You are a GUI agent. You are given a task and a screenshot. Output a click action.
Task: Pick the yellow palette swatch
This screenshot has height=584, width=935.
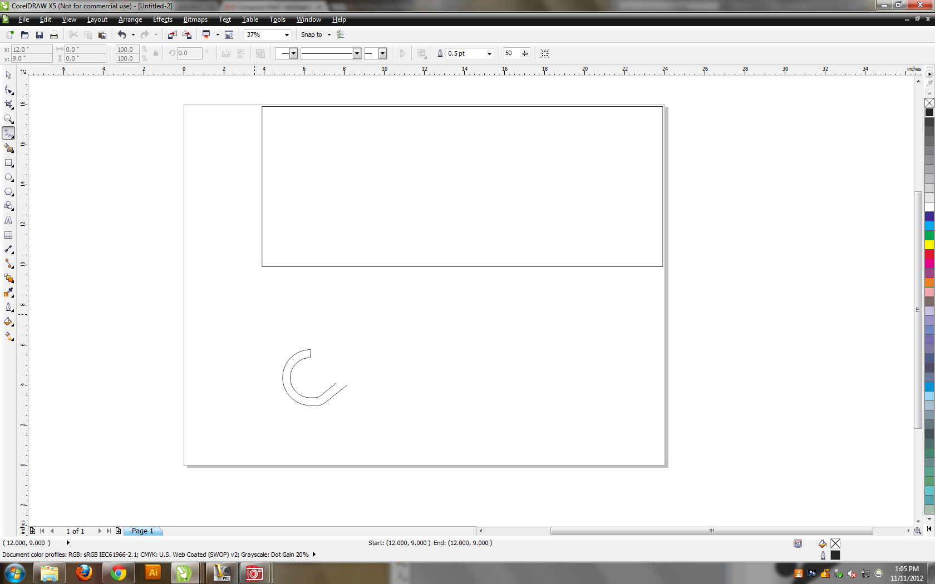click(x=929, y=245)
